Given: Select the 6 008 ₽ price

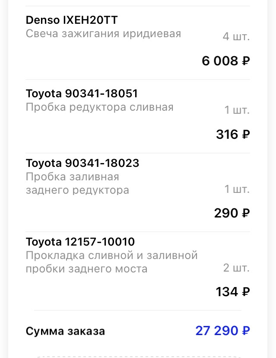Looking at the screenshot, I should pyautogui.click(x=225, y=61).
